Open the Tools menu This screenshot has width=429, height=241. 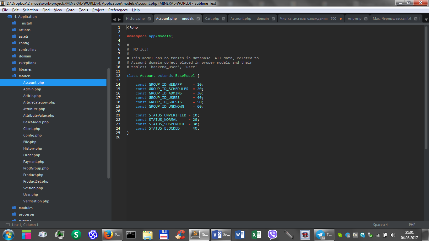[83, 10]
